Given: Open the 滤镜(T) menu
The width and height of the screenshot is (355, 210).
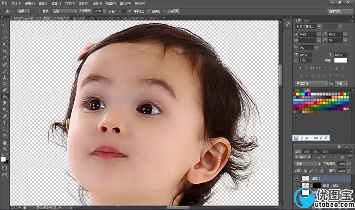Looking at the screenshot, I should pyautogui.click(x=97, y=4).
